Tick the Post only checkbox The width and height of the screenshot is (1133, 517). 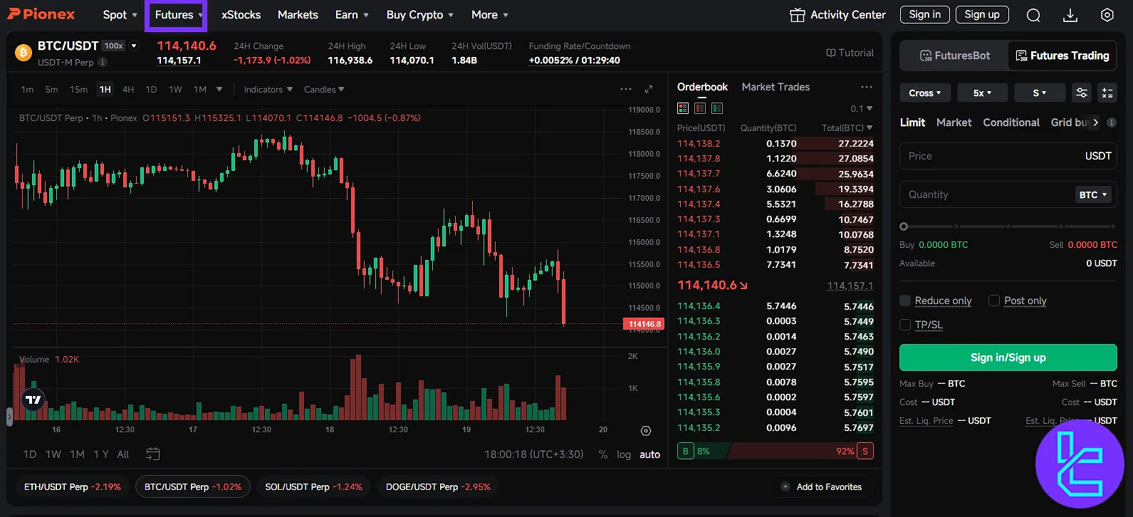[994, 301]
